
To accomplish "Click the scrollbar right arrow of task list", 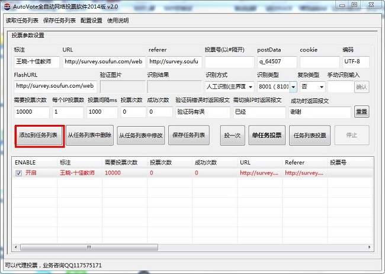I will point(369,247).
